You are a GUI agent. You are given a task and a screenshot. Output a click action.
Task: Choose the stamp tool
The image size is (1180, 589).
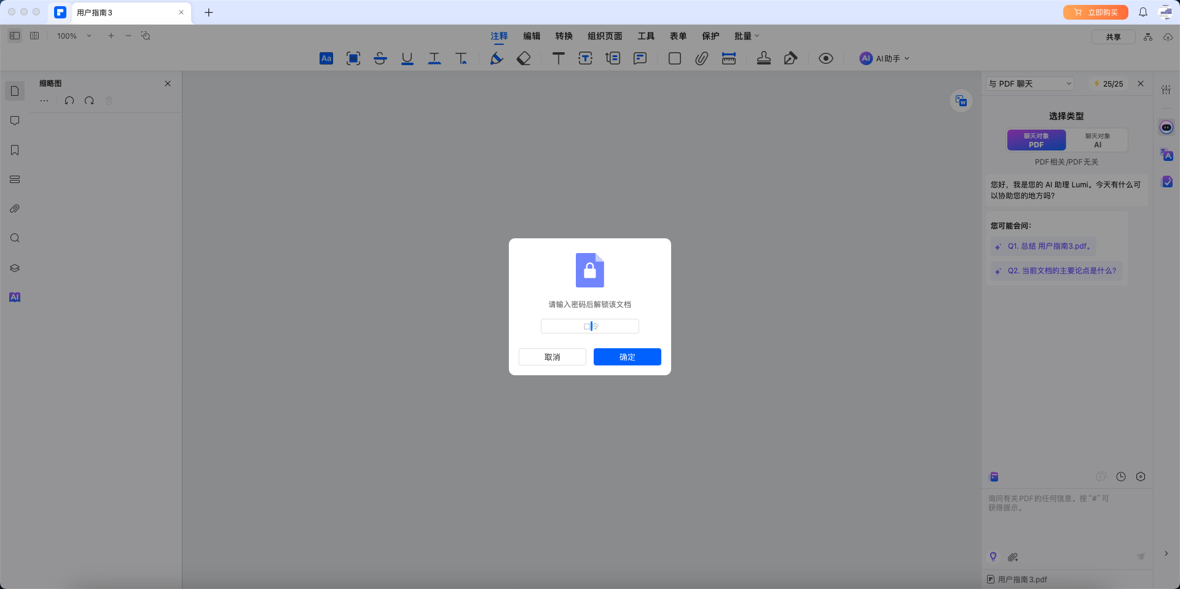click(763, 58)
